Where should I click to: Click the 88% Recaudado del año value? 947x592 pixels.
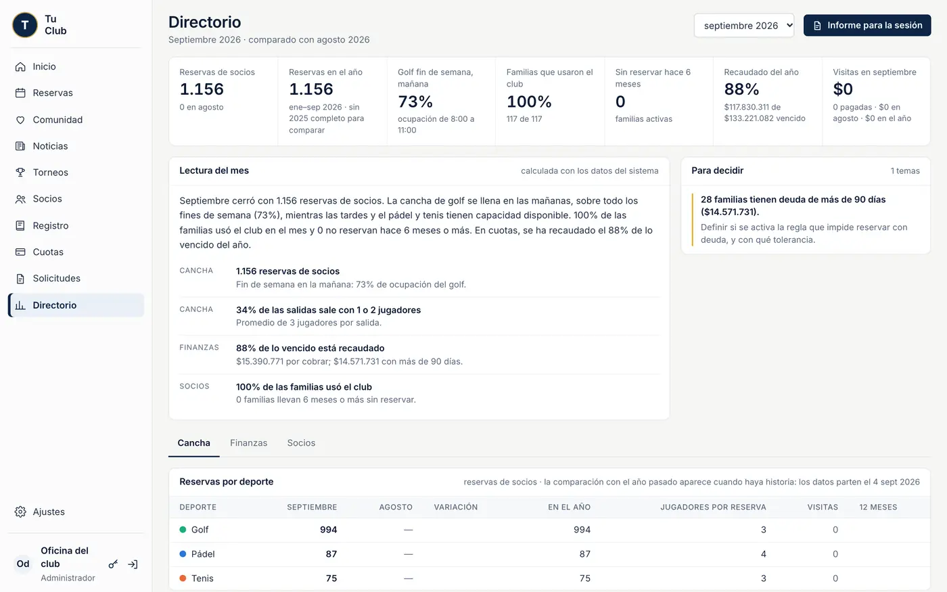pos(741,89)
